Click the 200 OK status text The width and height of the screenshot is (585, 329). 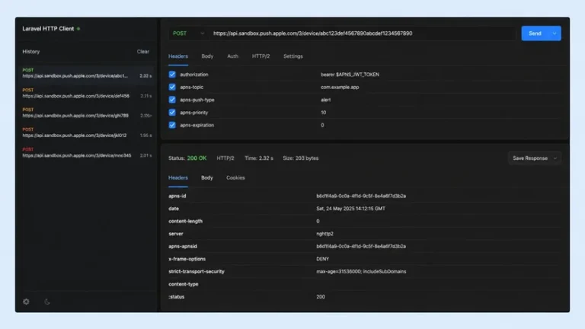click(x=197, y=158)
